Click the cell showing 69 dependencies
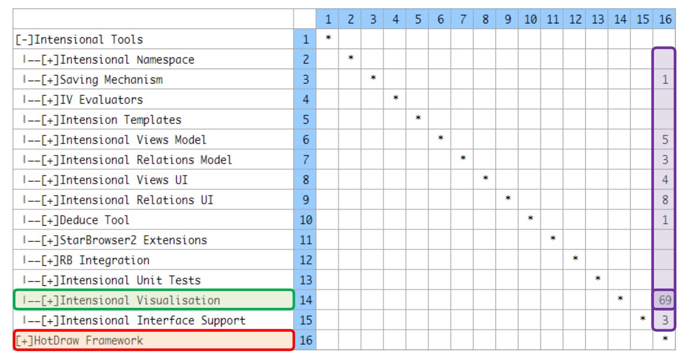682x355 pixels. [665, 300]
